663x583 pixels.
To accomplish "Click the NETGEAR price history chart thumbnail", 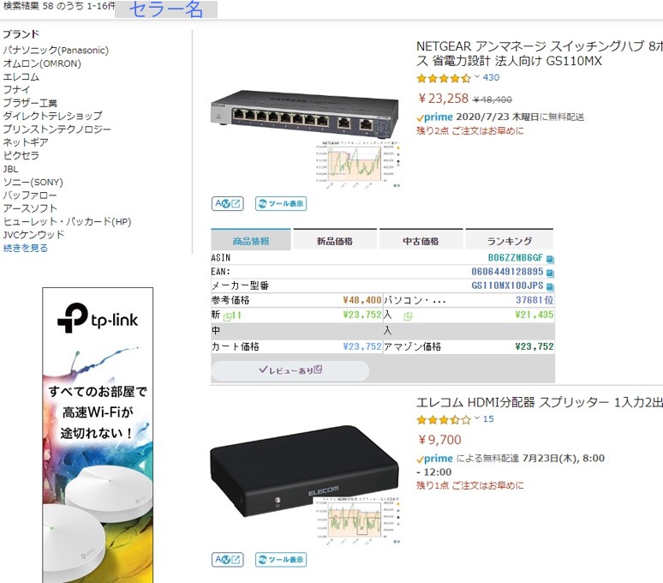I will point(359,164).
